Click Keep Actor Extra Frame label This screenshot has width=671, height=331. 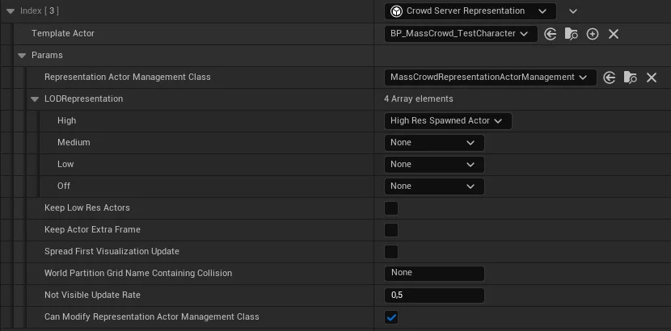pos(92,229)
